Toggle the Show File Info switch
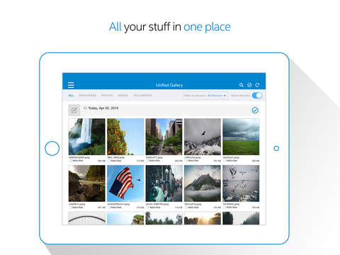The image size is (340, 255). point(256,96)
